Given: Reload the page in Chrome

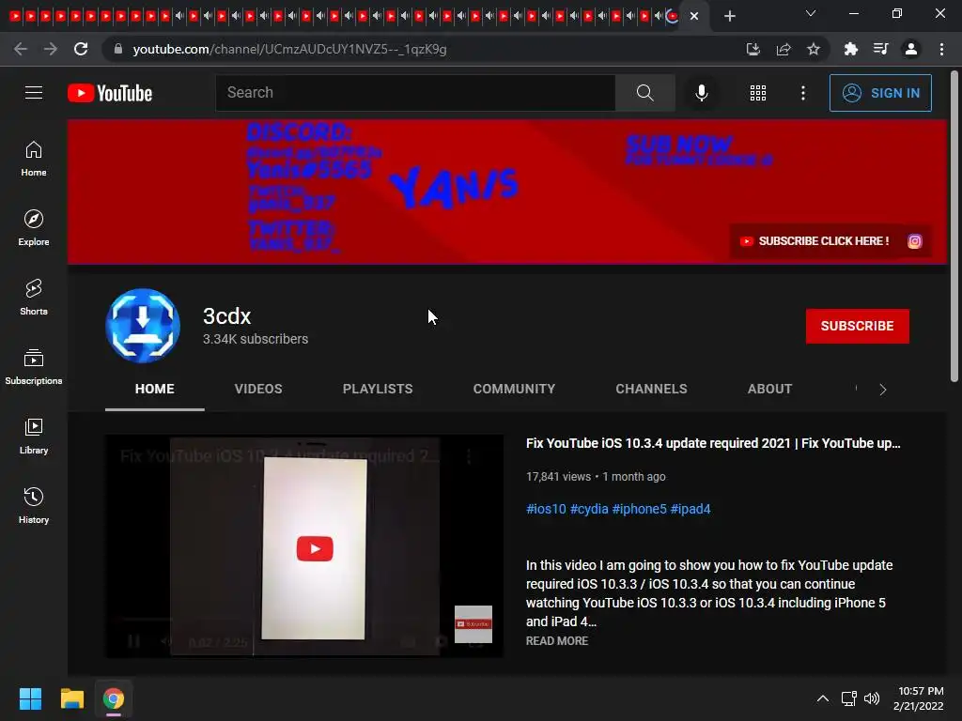Looking at the screenshot, I should pyautogui.click(x=81, y=49).
